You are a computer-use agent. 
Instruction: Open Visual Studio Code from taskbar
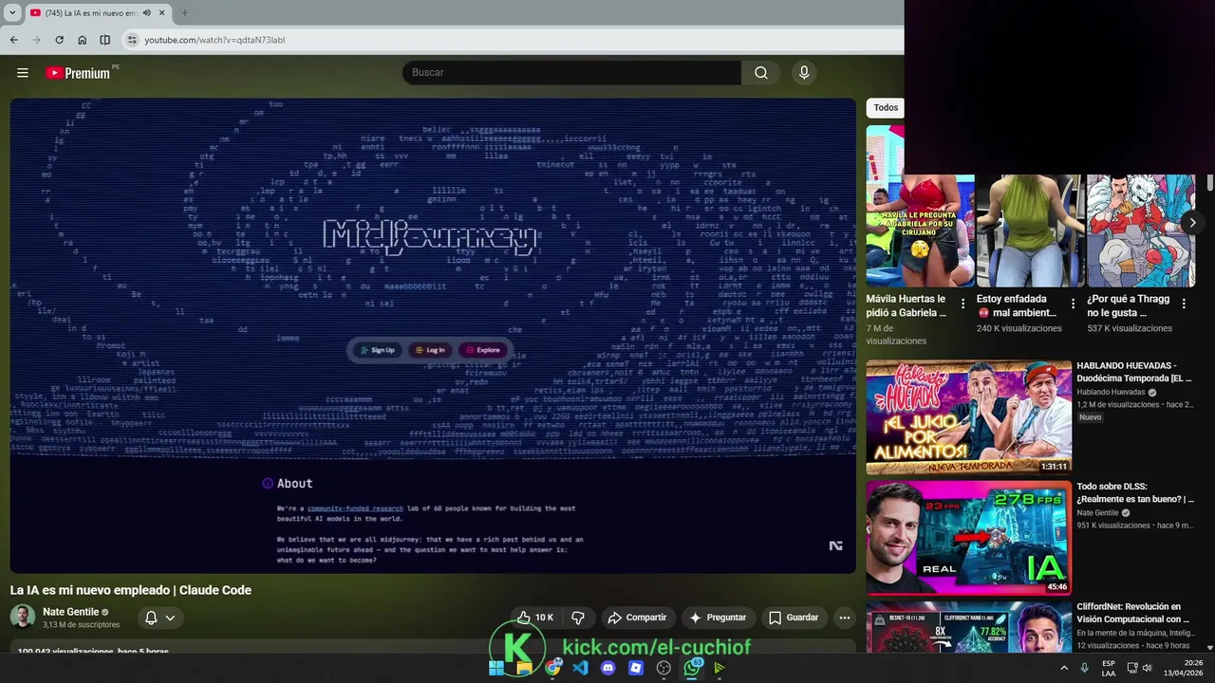[x=580, y=668]
